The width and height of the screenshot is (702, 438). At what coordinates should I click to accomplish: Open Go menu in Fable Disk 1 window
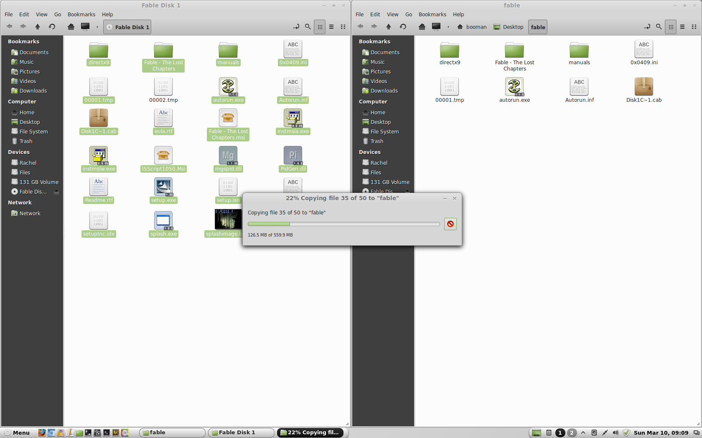(x=58, y=14)
